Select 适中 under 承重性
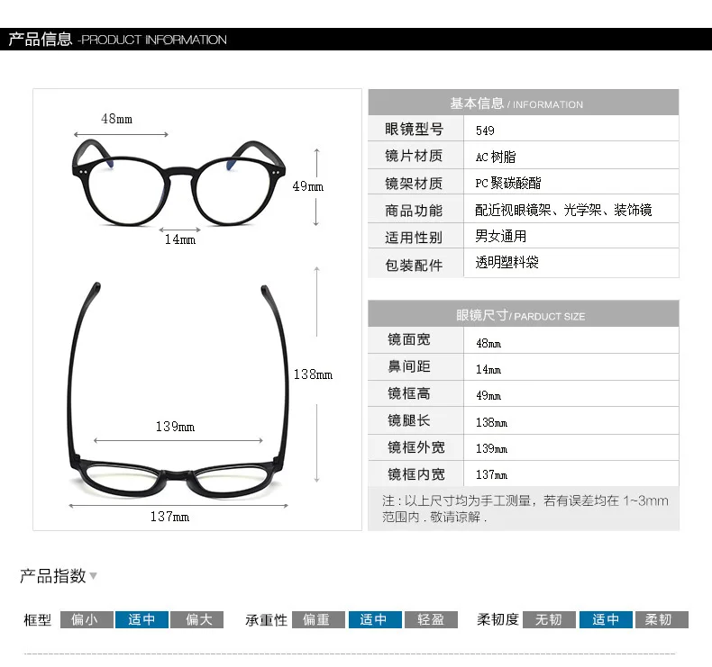The image size is (712, 667). point(375,619)
